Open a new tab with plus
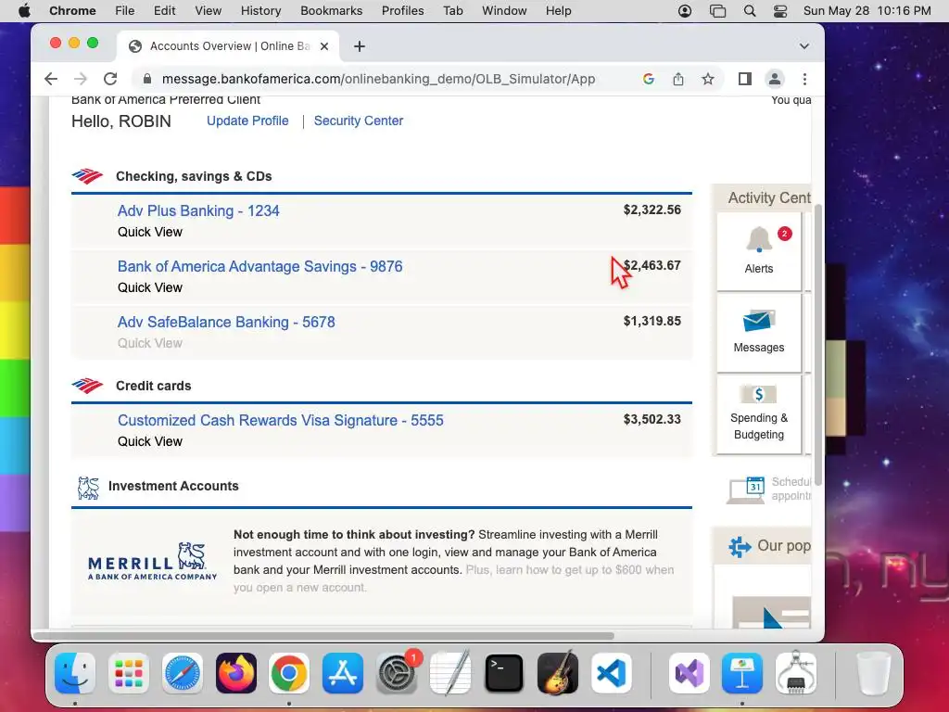The image size is (949, 712). [360, 46]
